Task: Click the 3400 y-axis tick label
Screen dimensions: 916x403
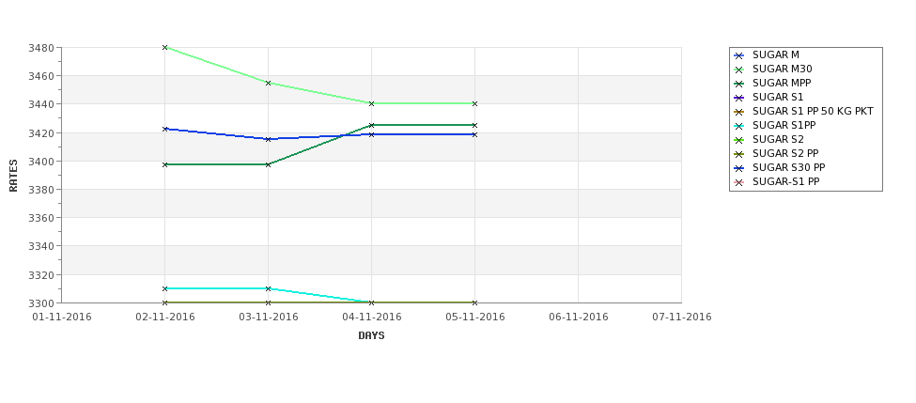Action: [x=41, y=162]
